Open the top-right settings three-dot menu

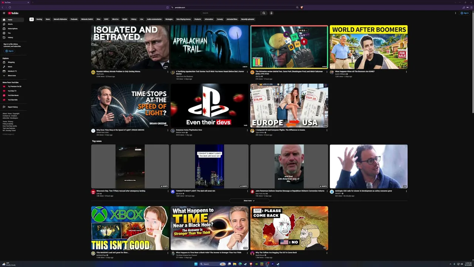[455, 13]
